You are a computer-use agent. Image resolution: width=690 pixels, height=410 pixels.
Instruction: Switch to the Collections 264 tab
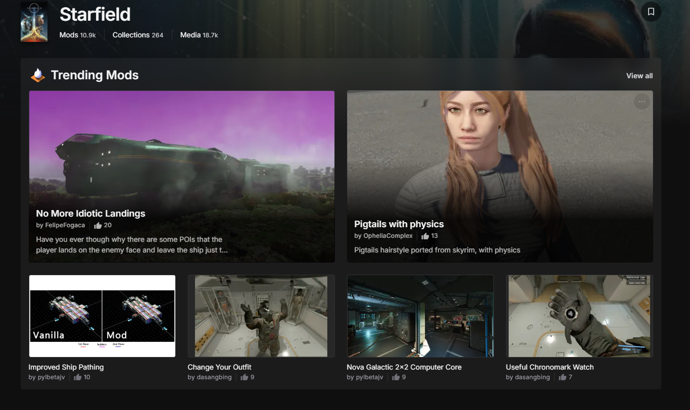point(138,35)
